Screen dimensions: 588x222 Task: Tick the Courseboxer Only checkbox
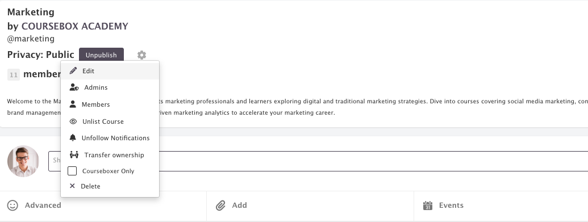[x=72, y=171]
